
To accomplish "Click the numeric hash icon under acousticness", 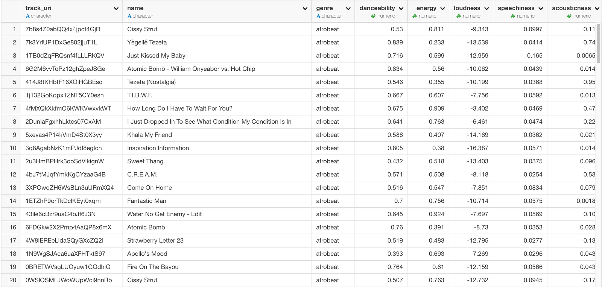I will pos(569,16).
